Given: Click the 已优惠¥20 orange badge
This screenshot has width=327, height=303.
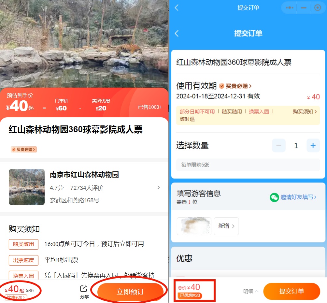Looking at the screenshot, I should (x=190, y=296).
